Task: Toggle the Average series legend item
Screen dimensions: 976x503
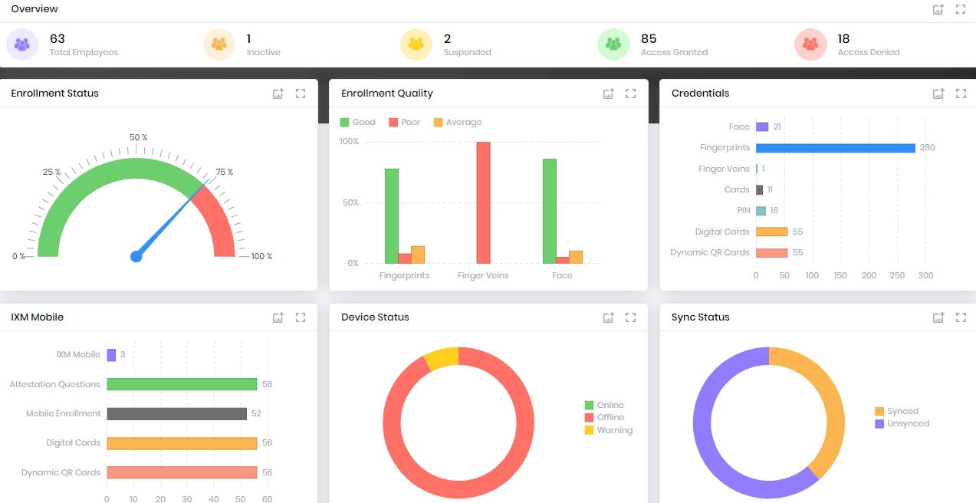Action: pos(458,122)
